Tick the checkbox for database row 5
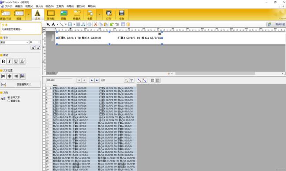 44,100
